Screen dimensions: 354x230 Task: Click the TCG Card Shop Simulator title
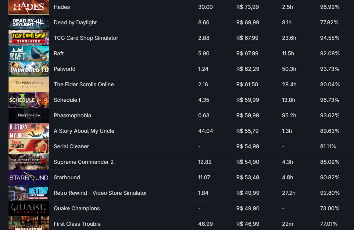pyautogui.click(x=86, y=38)
